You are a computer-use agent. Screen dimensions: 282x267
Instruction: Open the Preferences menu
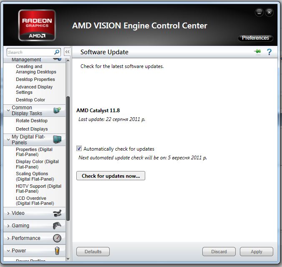click(255, 38)
